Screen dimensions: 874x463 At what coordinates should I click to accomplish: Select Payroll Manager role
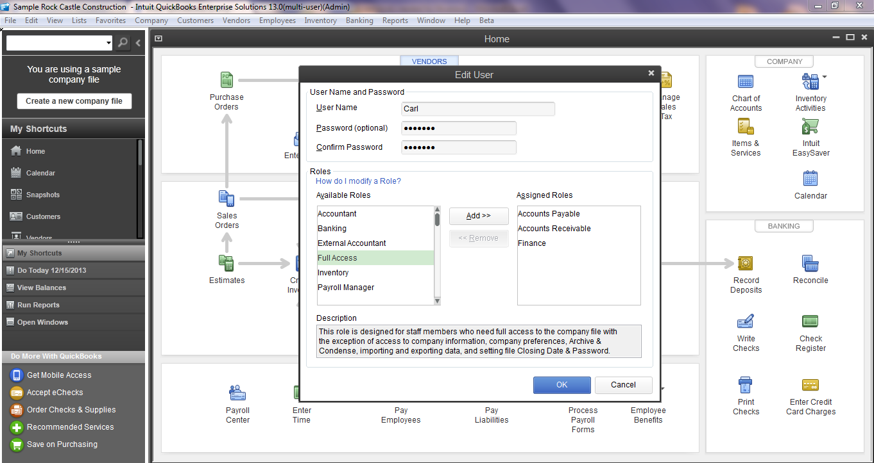tap(375, 288)
